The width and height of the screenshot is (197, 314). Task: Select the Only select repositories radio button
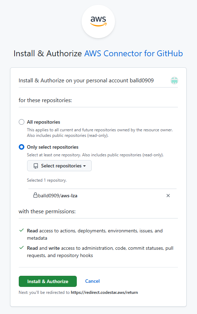(x=22, y=147)
